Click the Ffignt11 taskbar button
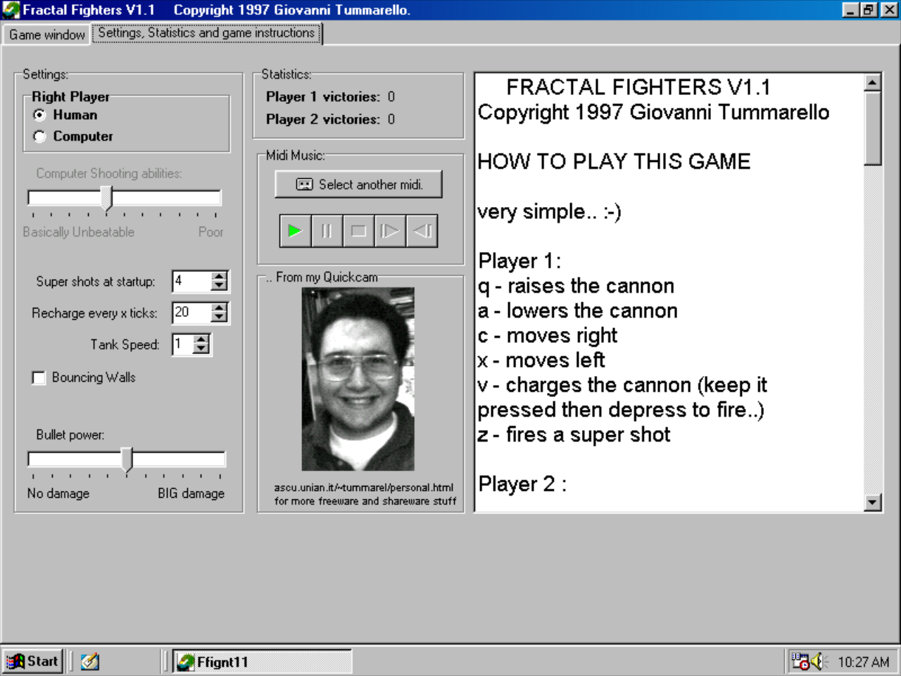This screenshot has width=901, height=676. tap(262, 662)
